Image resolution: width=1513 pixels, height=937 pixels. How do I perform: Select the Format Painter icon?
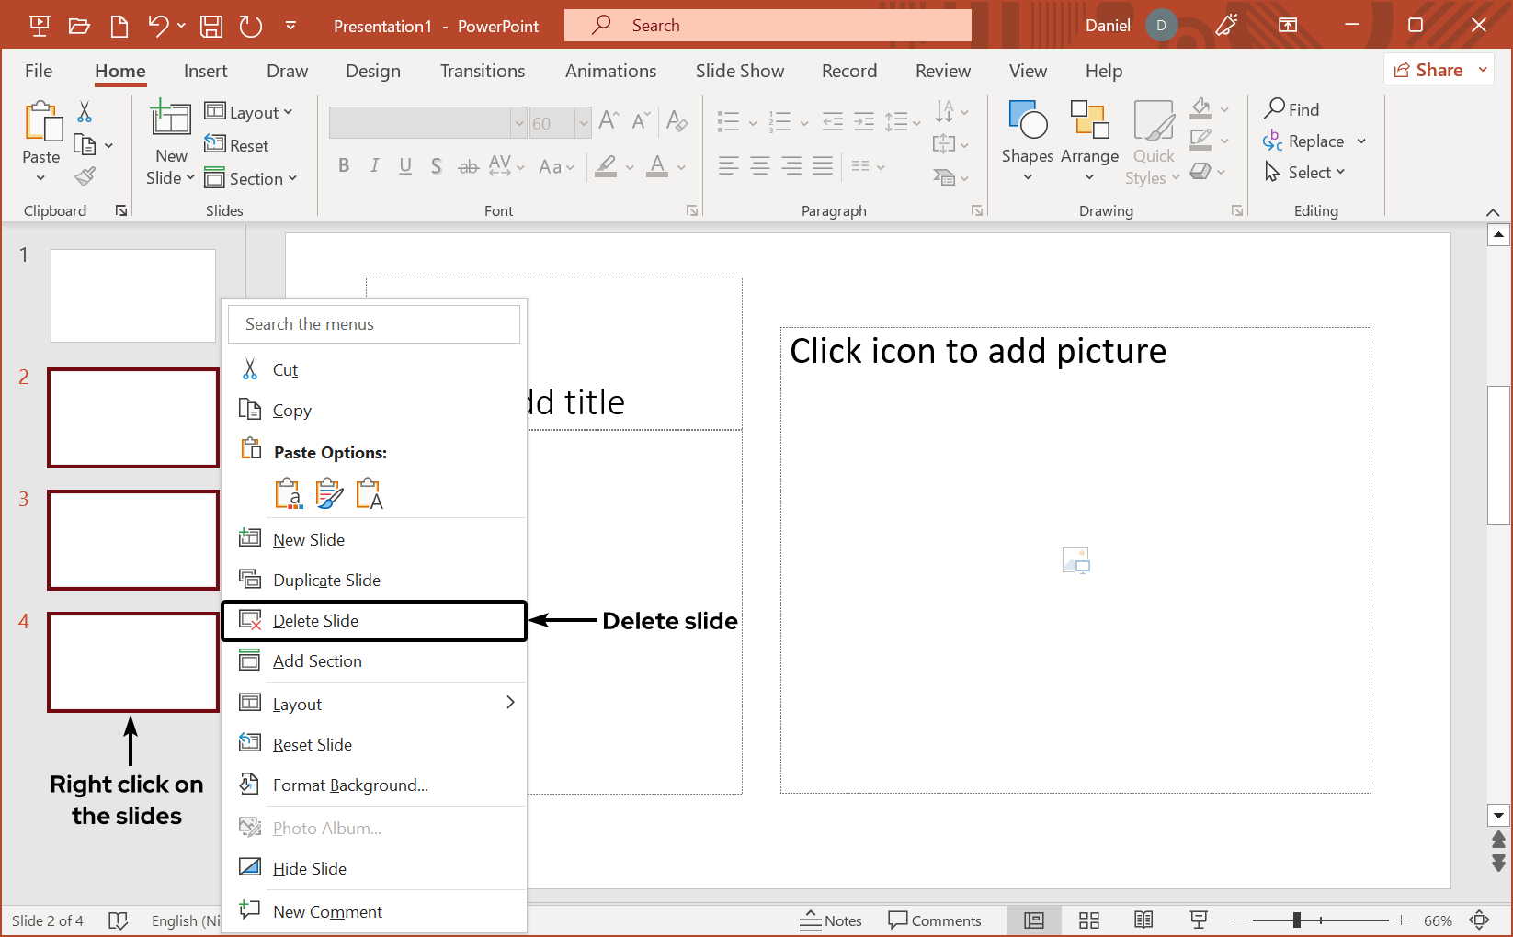click(x=85, y=176)
